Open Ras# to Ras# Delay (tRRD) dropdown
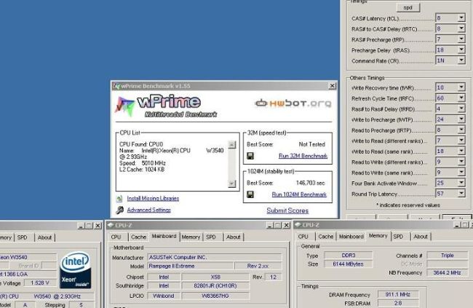The height and width of the screenshot is (308, 473). (x=461, y=108)
